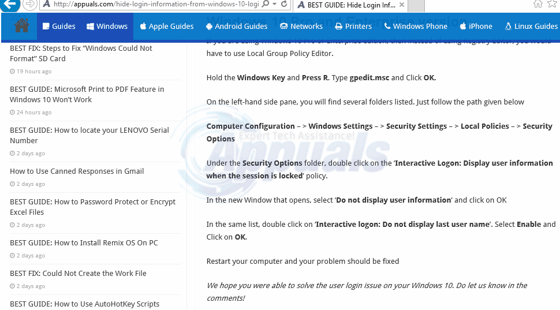Select the BEST GUIDE: Hide Login Inf... tab
The height and width of the screenshot is (310, 560).
pos(351,5)
